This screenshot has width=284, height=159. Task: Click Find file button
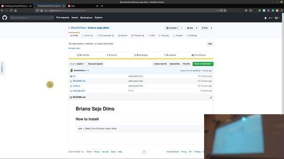coord(186,64)
